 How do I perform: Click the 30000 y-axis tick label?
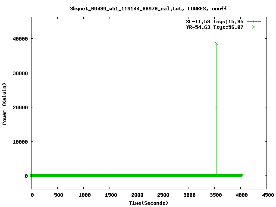(20, 73)
